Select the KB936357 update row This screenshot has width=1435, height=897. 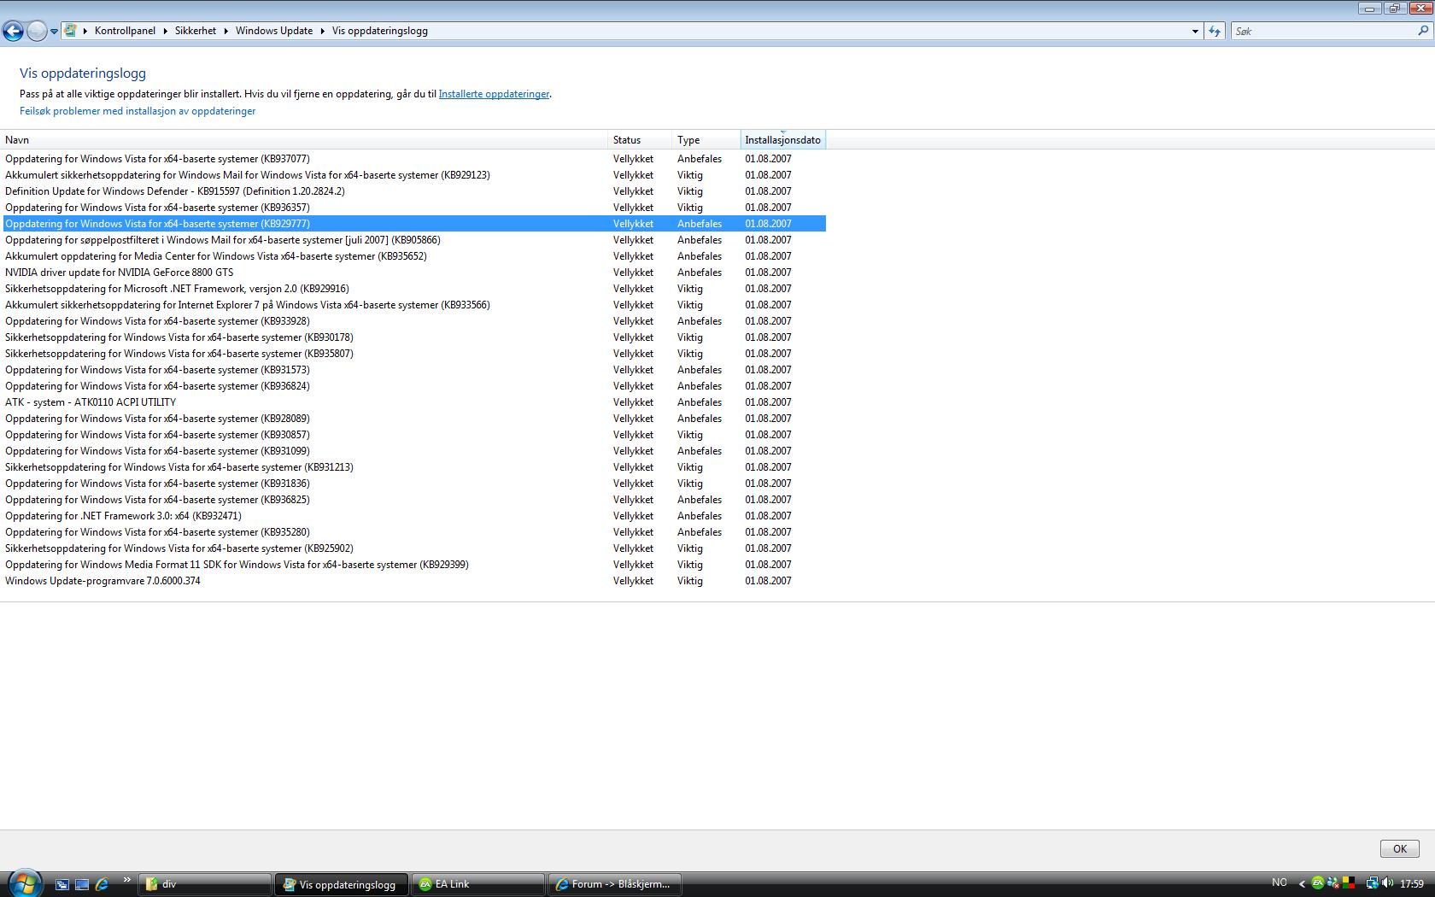[x=414, y=208]
